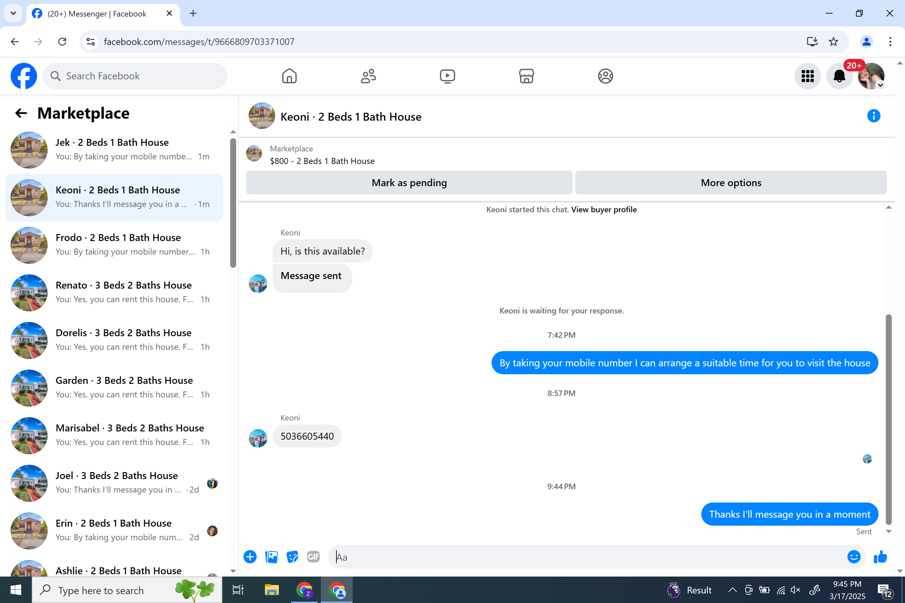This screenshot has width=905, height=603.
Task: Click the install app icon in address bar
Action: 812,42
